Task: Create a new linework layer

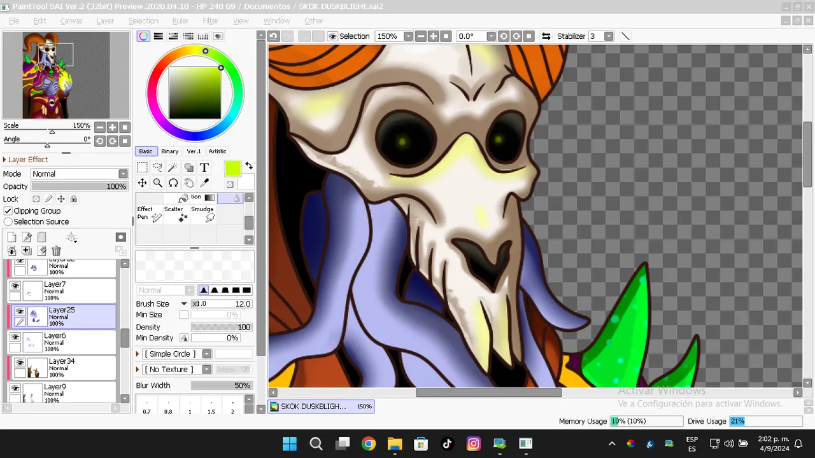Action: click(27, 237)
